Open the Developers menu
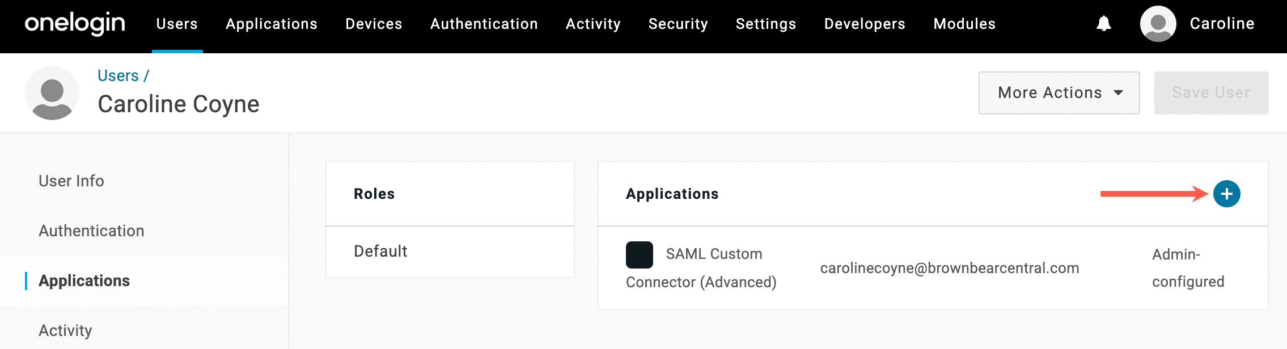This screenshot has height=349, width=1287. click(x=865, y=24)
